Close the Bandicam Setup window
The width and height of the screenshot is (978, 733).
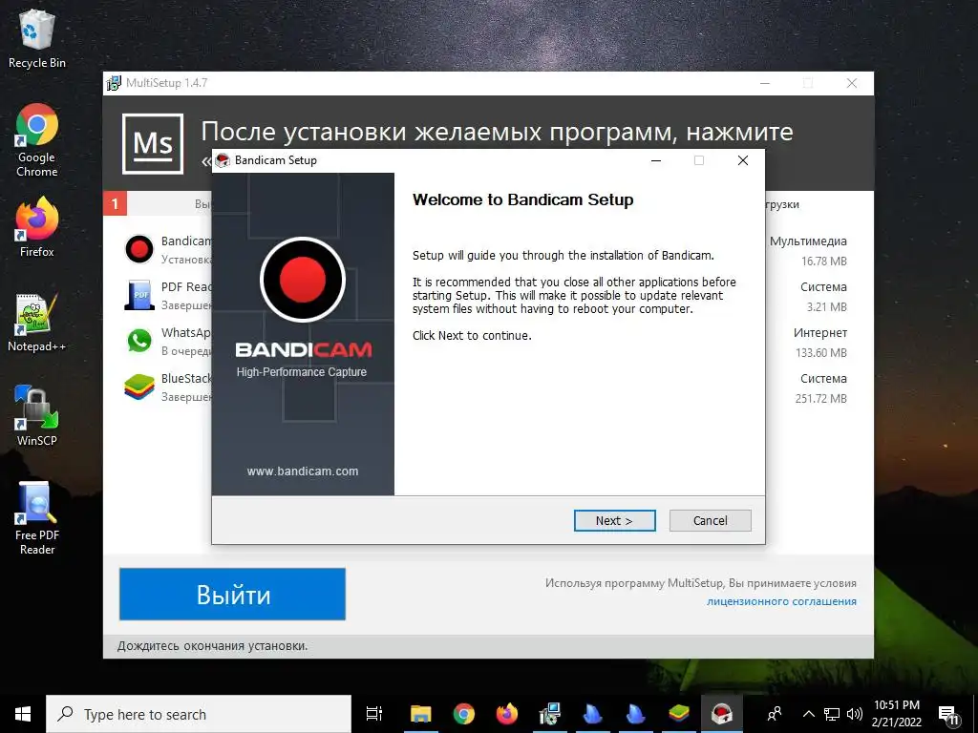(743, 160)
